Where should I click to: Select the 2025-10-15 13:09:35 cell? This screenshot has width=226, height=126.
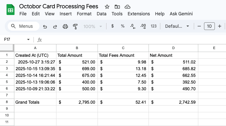35,69
